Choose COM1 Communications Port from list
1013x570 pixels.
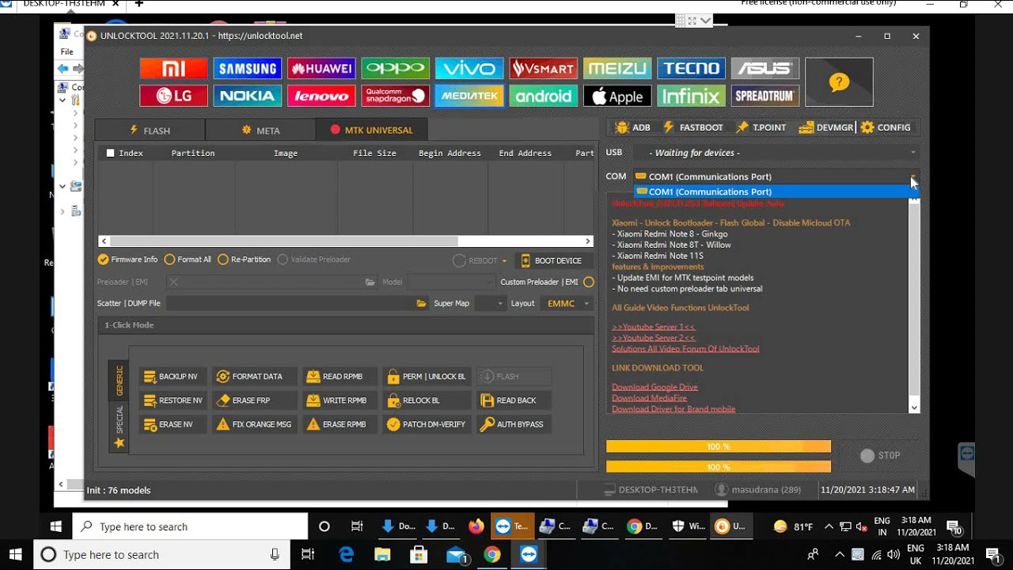coord(776,192)
